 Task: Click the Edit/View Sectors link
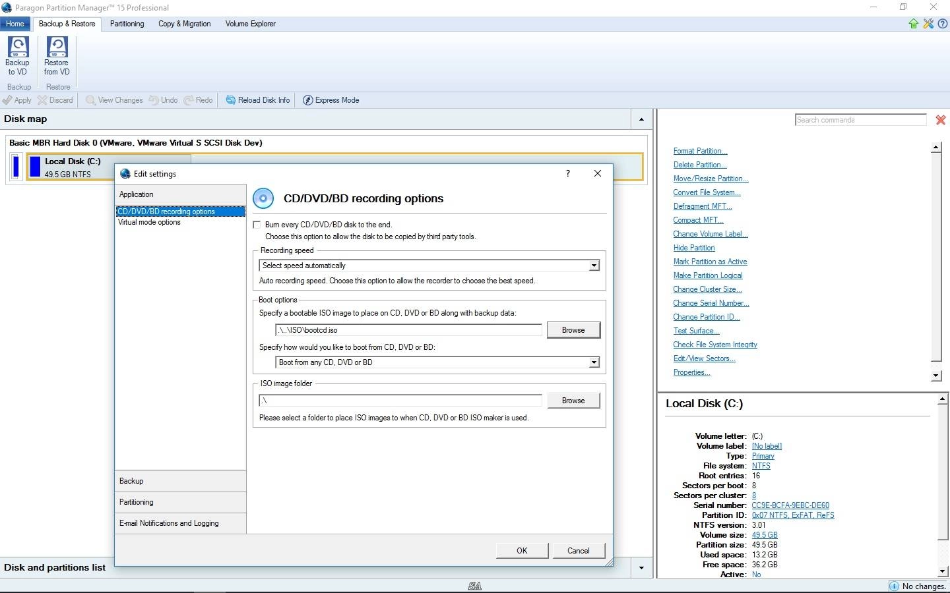[704, 358]
